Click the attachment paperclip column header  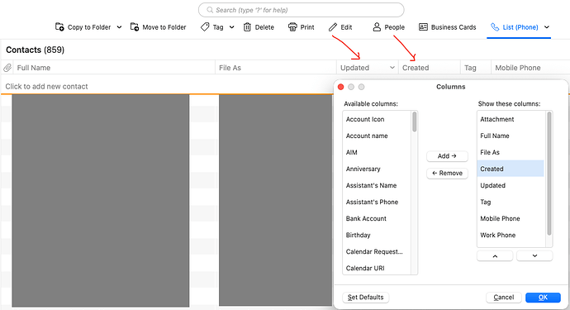[7, 68]
